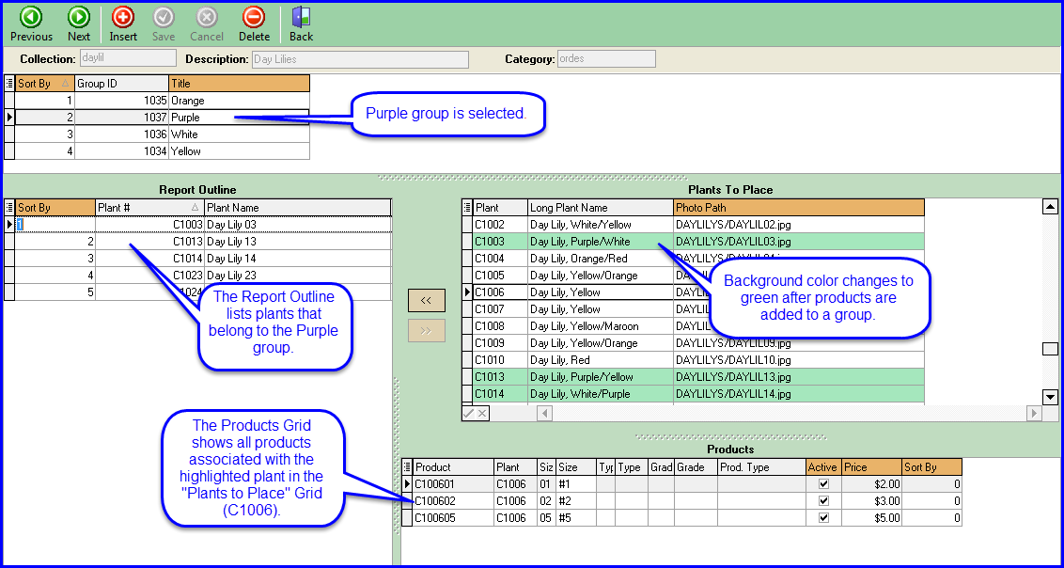The image size is (1064, 568).
Task: Click the Delete toolbar icon
Action: [254, 16]
